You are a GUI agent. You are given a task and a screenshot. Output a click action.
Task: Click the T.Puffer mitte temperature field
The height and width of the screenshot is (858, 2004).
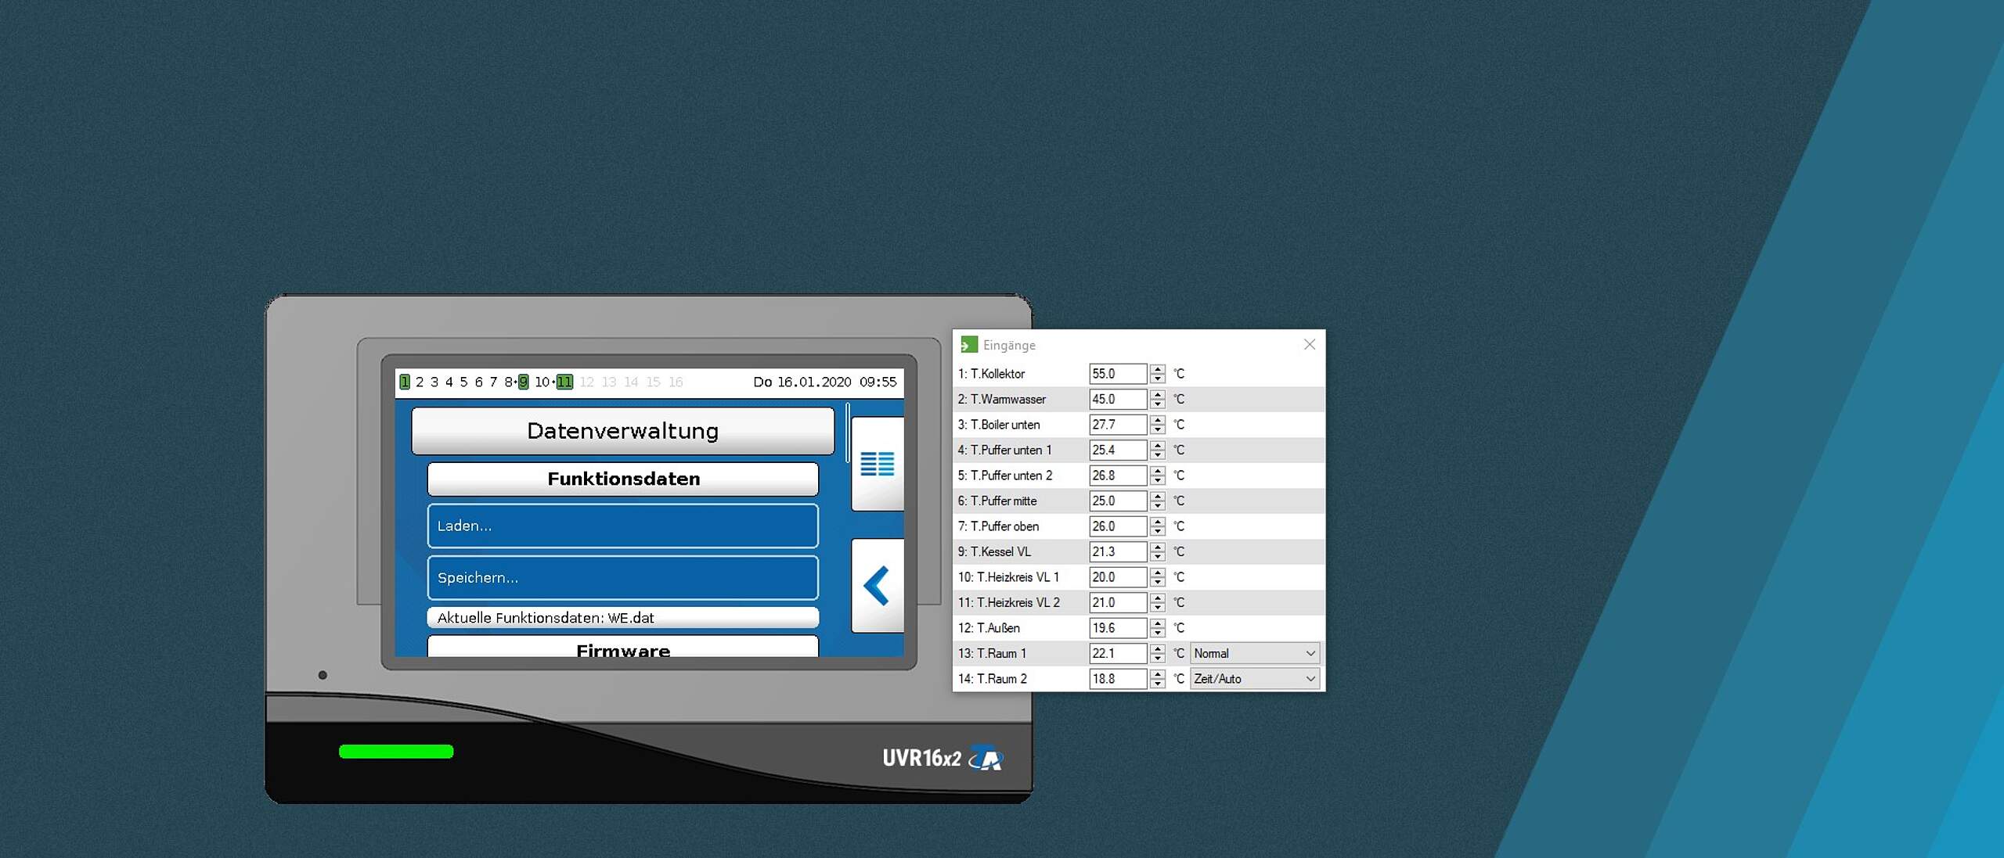coord(1116,501)
